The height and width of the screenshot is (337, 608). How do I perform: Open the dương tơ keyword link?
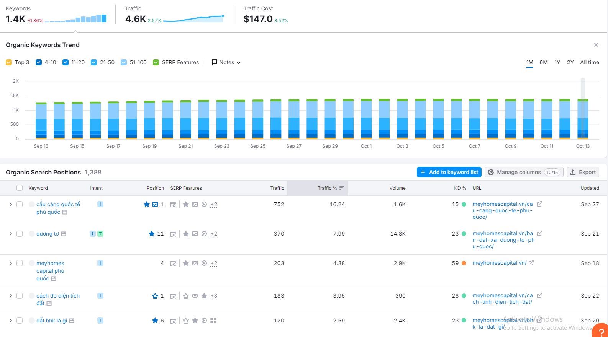pyautogui.click(x=48, y=234)
